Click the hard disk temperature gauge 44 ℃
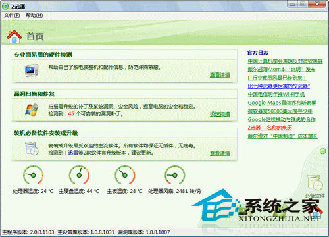The height and width of the screenshot is (237, 329). [79, 175]
